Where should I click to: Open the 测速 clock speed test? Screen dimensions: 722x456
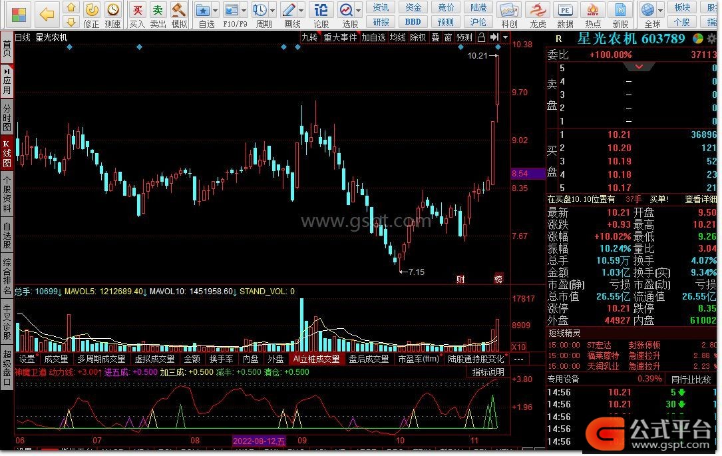113,10
